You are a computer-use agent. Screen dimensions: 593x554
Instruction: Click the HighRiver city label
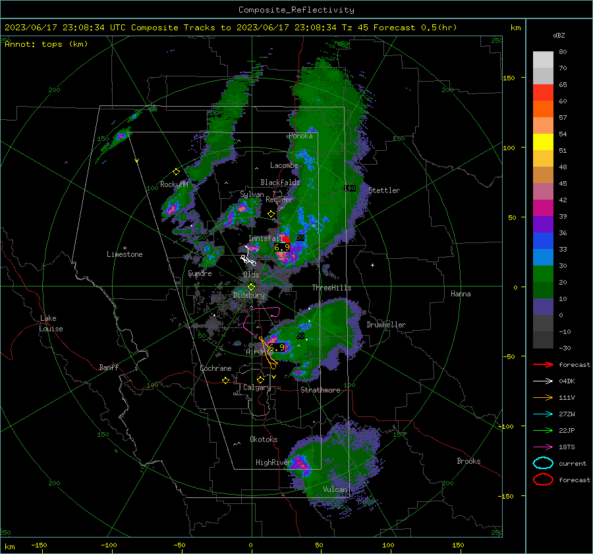point(273,462)
